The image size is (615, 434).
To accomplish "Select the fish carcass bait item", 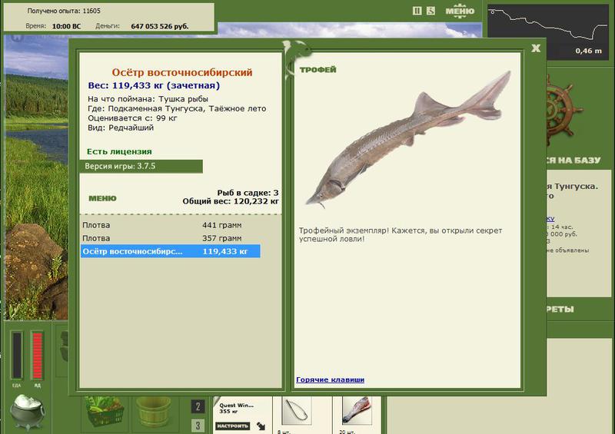I will (358, 412).
